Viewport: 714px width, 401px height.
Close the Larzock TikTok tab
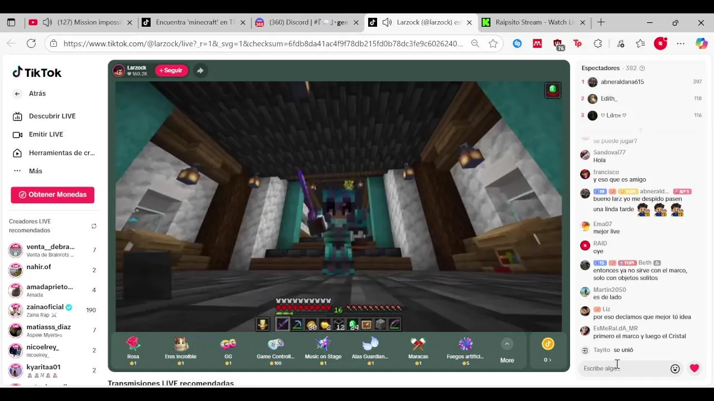[x=469, y=23]
